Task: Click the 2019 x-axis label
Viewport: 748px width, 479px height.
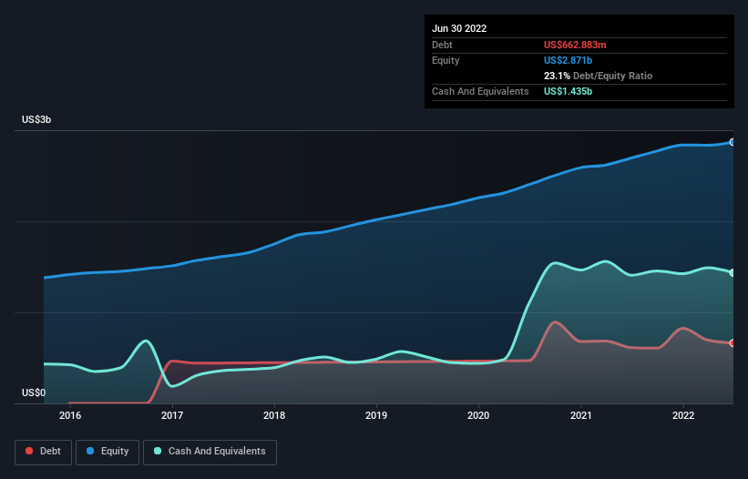Action: click(376, 415)
